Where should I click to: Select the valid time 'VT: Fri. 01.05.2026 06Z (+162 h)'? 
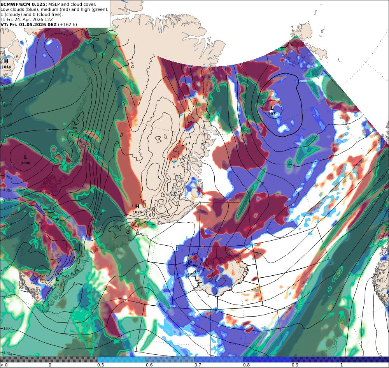(39, 25)
